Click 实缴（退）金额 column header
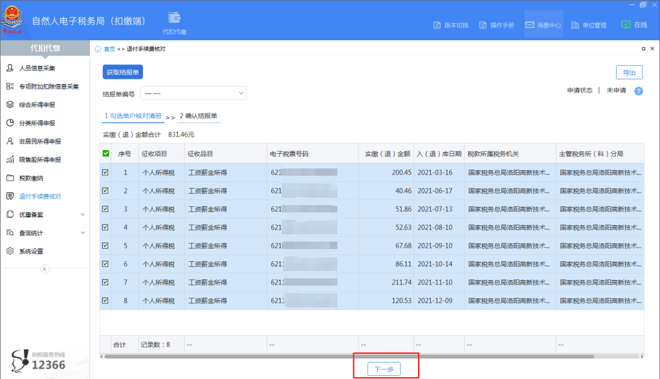The height and width of the screenshot is (379, 660). [x=387, y=154]
